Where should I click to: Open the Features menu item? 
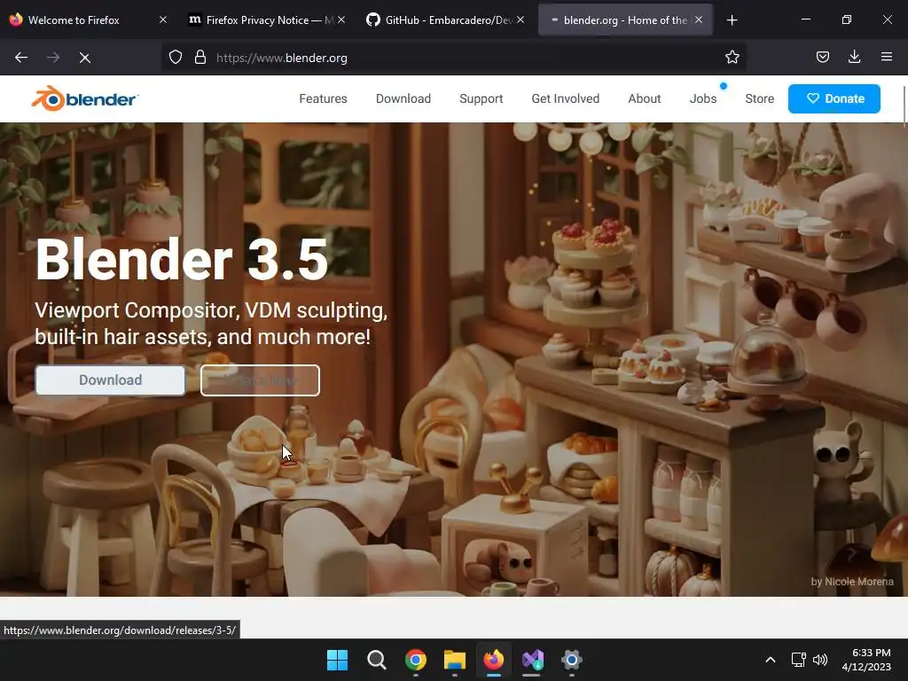323,98
